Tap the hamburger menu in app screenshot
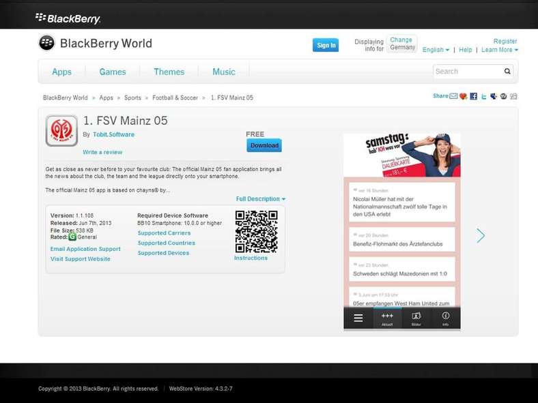This screenshot has height=403, width=538. click(358, 318)
